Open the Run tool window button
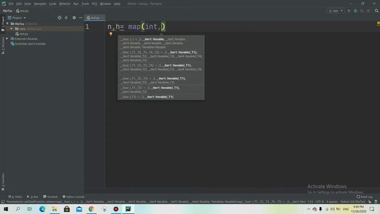 33,197
